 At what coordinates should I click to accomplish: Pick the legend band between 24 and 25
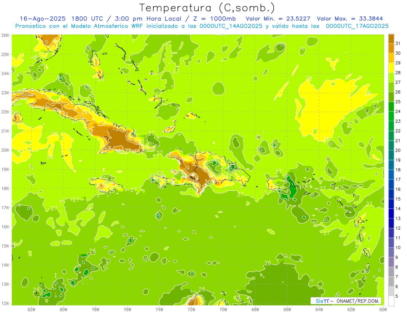pyautogui.click(x=391, y=106)
